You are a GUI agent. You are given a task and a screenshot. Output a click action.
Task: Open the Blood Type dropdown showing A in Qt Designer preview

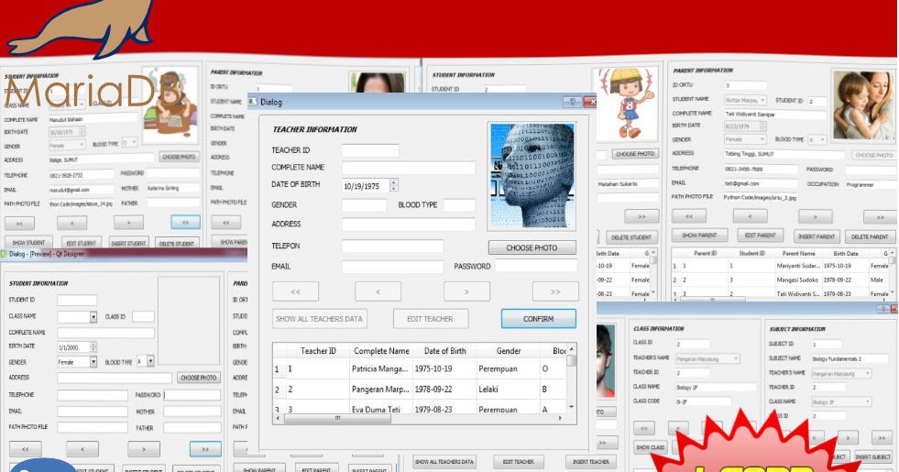pos(150,361)
